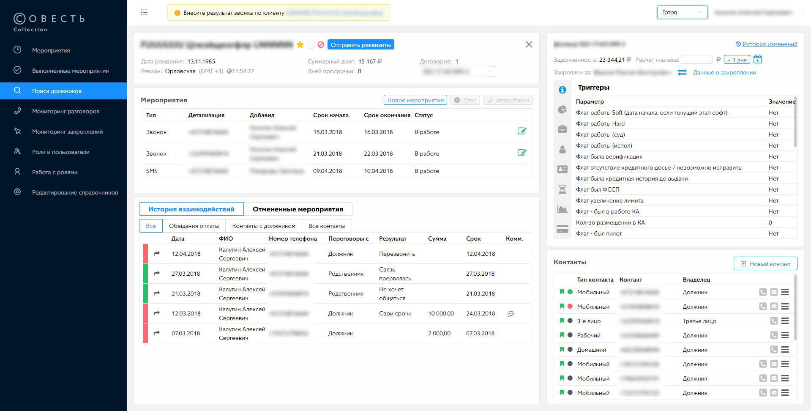Click the credit card icon in side strip
Image resolution: width=811 pixels, height=411 pixels.
562,229
